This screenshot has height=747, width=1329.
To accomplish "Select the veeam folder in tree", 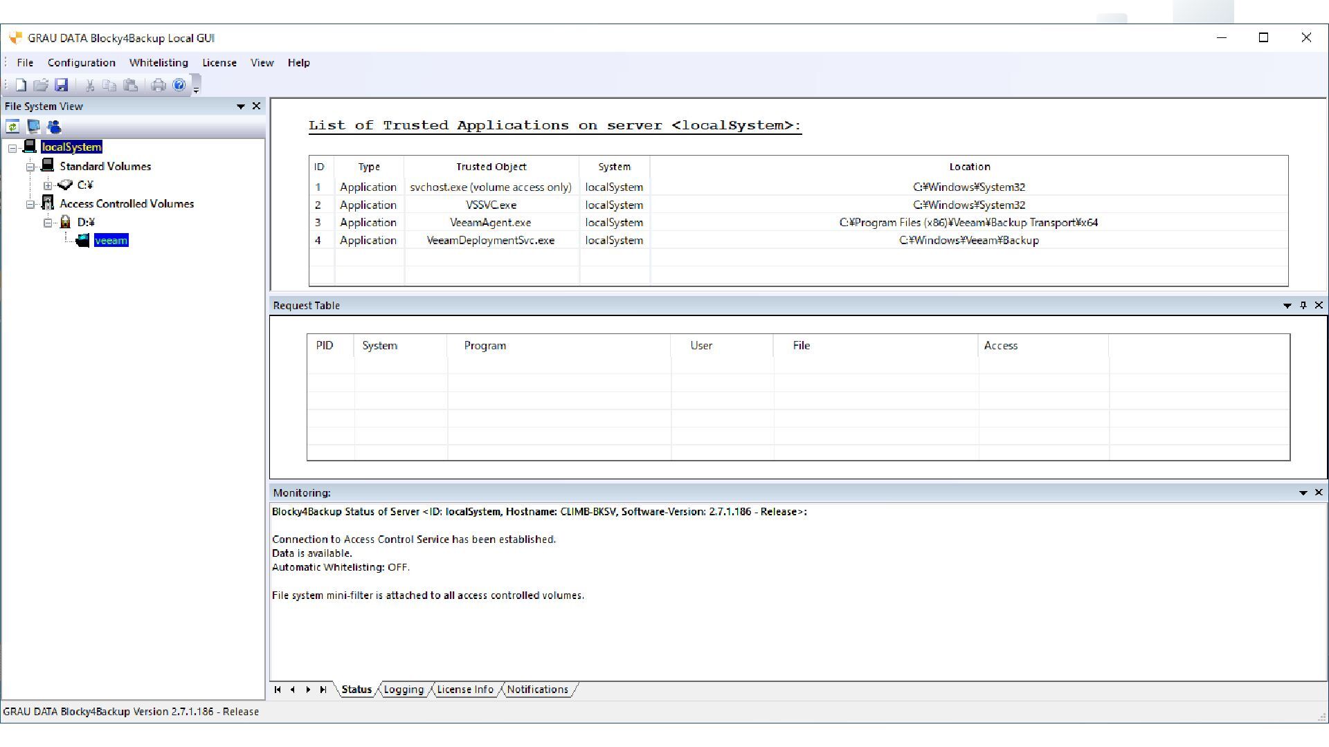I will point(111,241).
